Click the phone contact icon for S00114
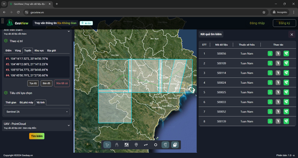This screenshot has width=298, height=158. point(286,73)
